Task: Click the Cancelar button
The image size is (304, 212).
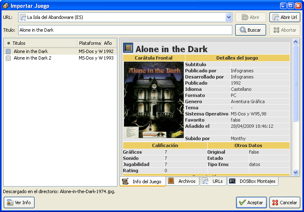Action: click(x=285, y=203)
